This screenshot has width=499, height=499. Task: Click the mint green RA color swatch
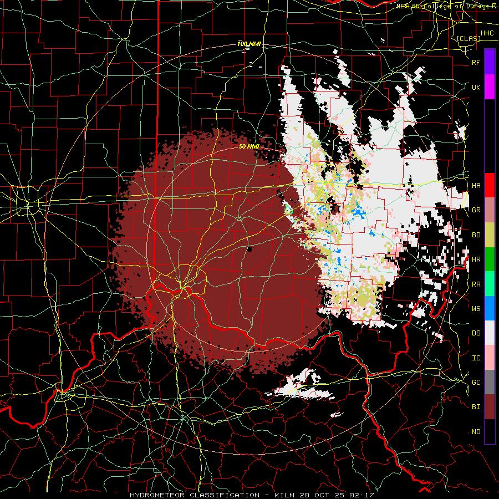(x=490, y=284)
